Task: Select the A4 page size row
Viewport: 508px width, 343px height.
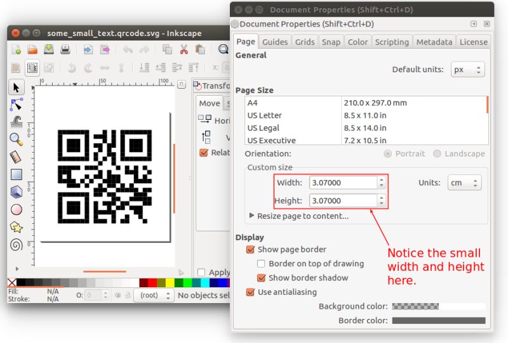Action: (366, 103)
